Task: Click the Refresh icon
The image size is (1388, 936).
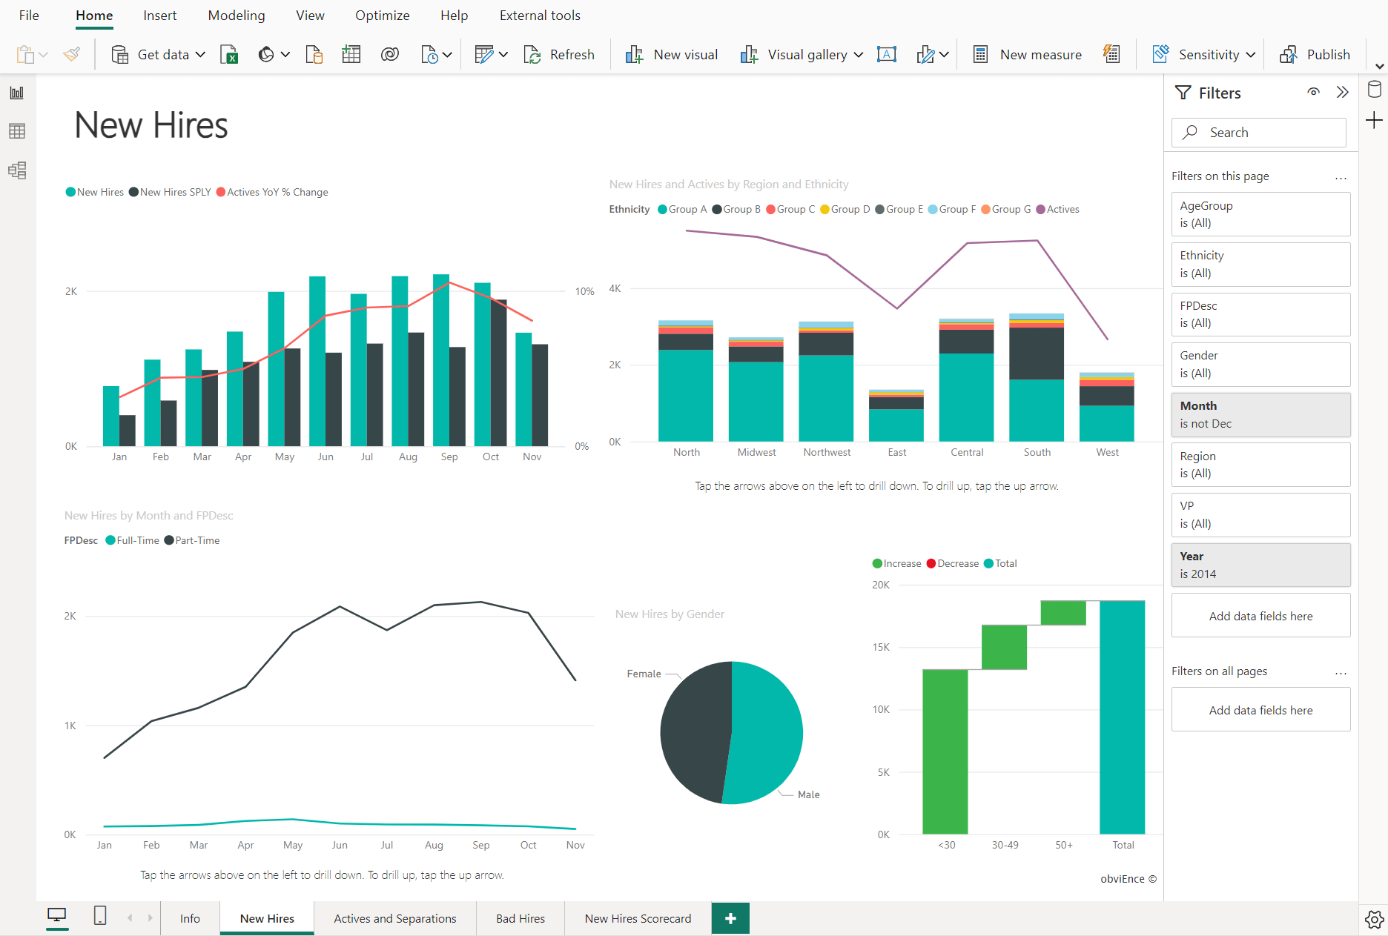Action: point(532,54)
